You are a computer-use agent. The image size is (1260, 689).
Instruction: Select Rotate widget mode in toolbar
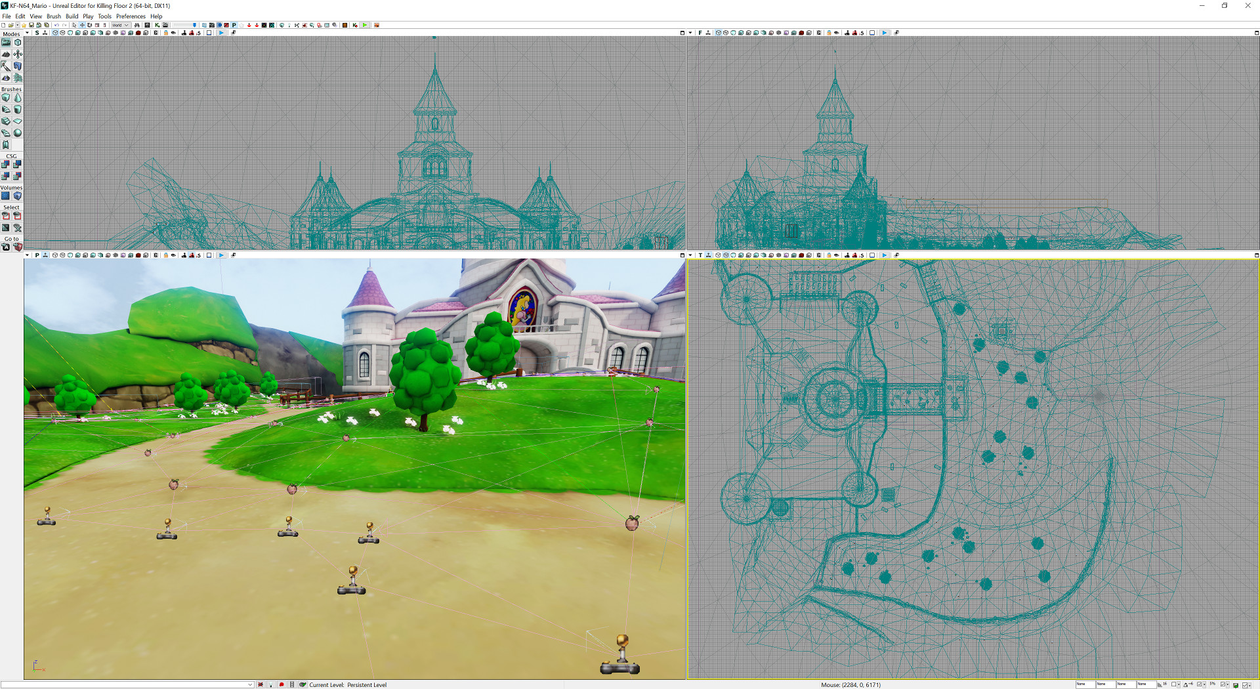point(89,25)
